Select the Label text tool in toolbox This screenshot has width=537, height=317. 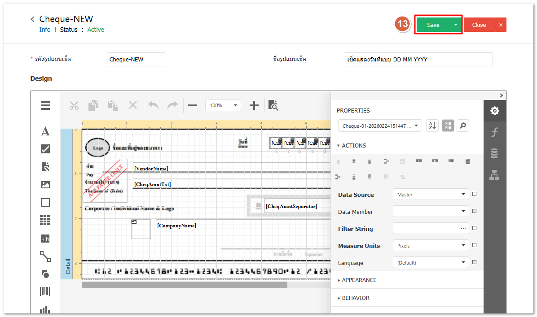(45, 131)
